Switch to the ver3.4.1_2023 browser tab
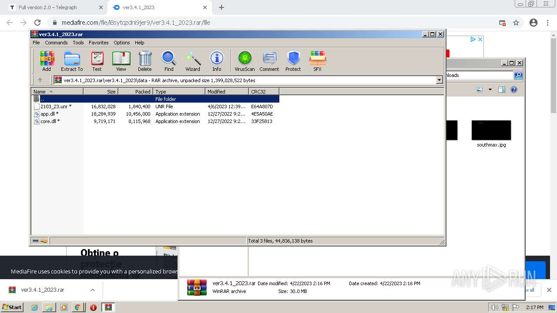The height and width of the screenshot is (313, 557). click(x=159, y=7)
